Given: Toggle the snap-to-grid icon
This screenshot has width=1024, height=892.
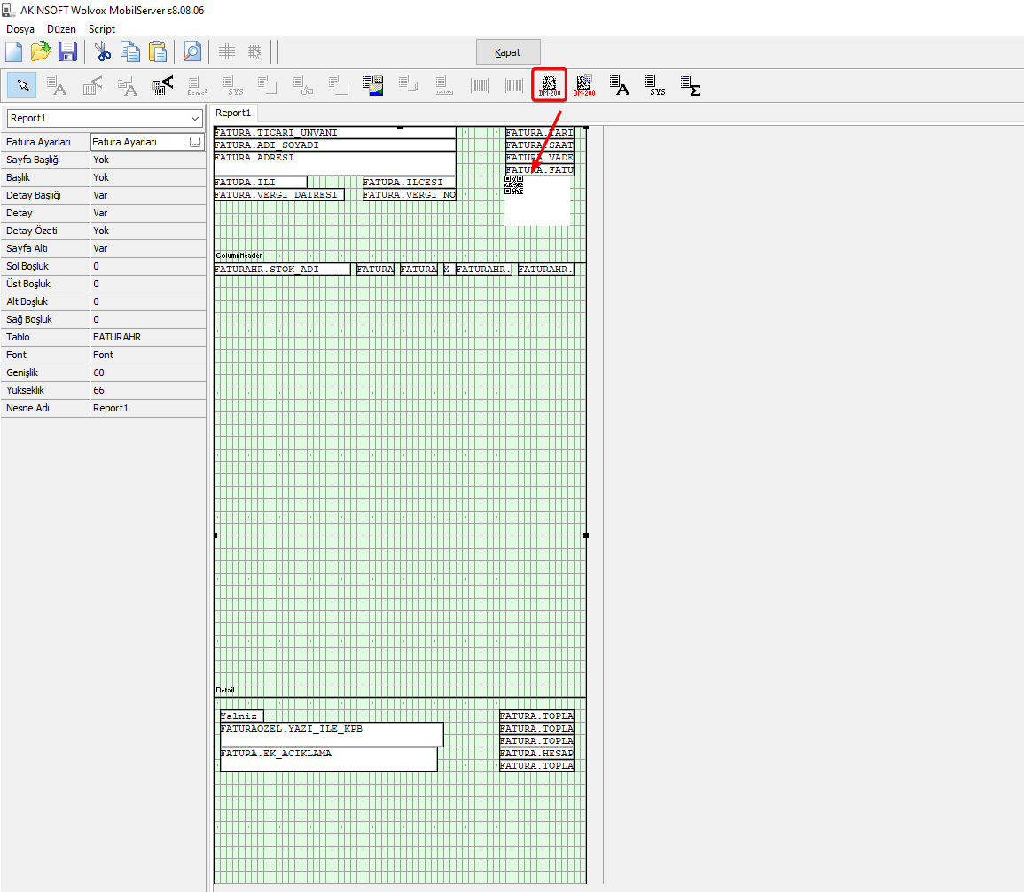Looking at the screenshot, I should pyautogui.click(x=254, y=51).
